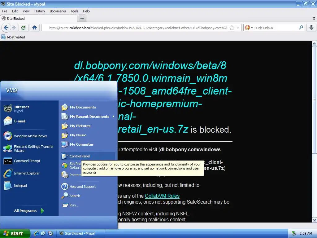Open Files and Settings Transfer Wizard
The image size is (317, 238).
click(29, 148)
